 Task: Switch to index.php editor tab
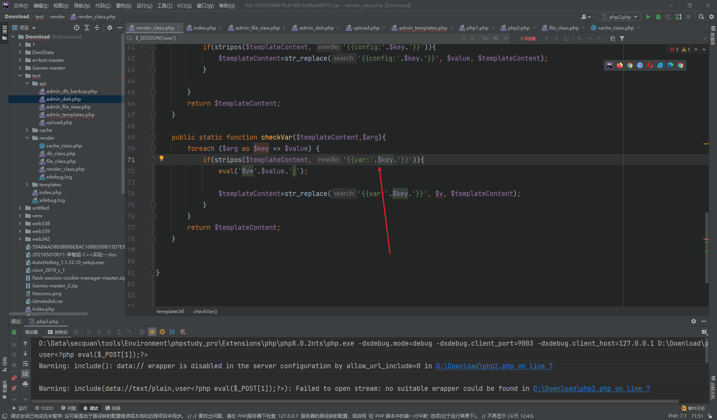point(205,28)
